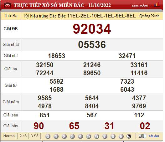
Task: Click fourth prize number 1688
Action: (56, 90)
